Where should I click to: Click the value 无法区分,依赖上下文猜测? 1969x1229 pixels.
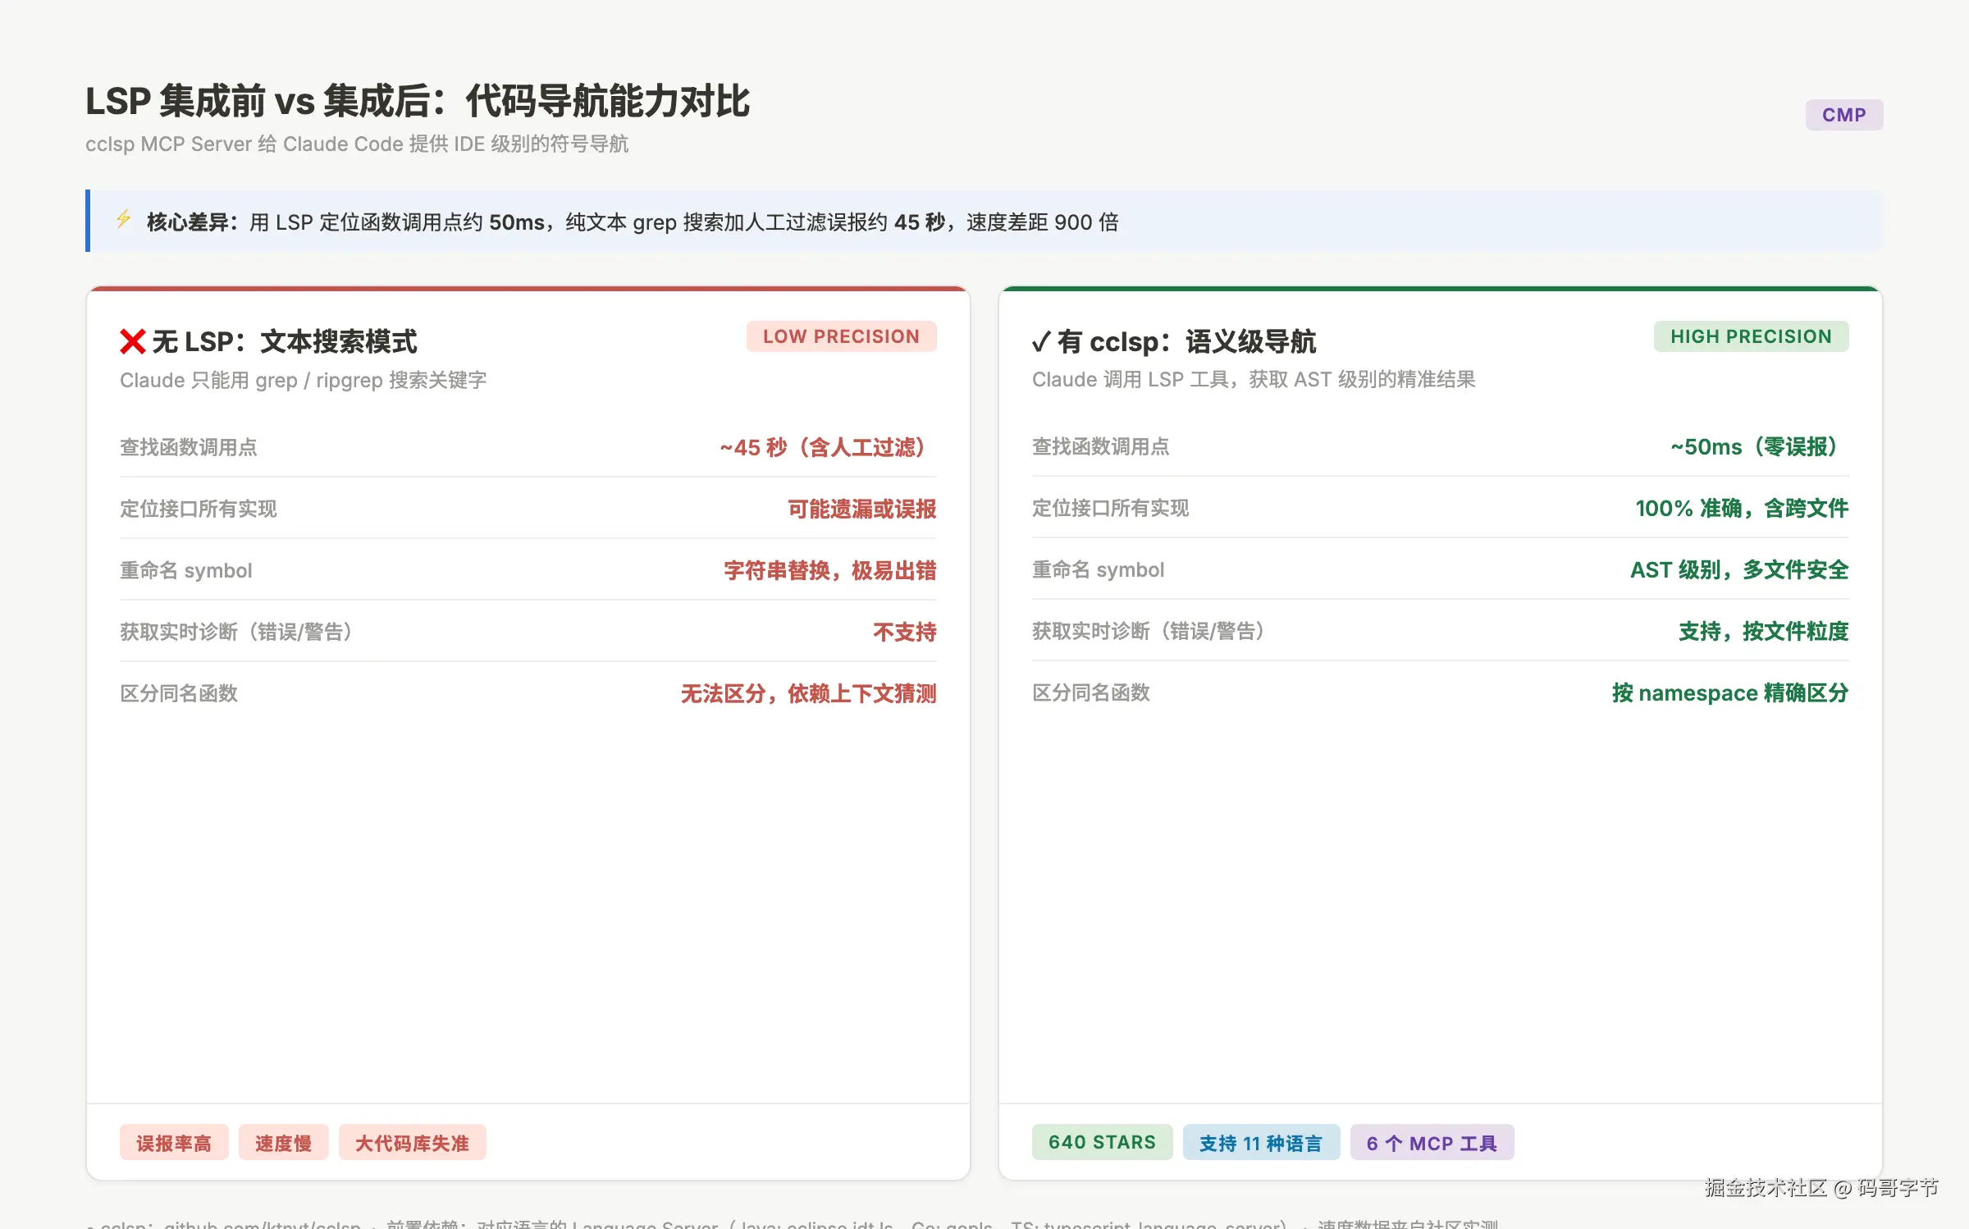(x=809, y=693)
